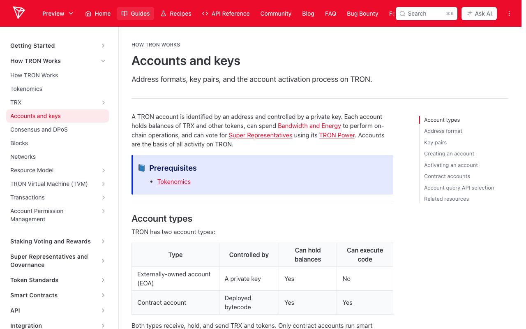Open the three-dot more options menu
The image size is (526, 329).
point(509,14)
